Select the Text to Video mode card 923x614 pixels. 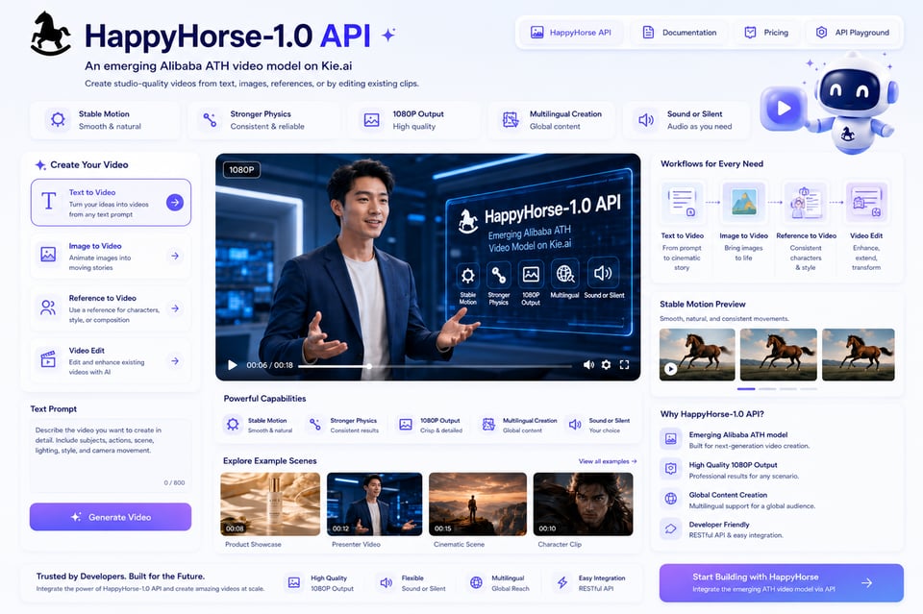[111, 203]
